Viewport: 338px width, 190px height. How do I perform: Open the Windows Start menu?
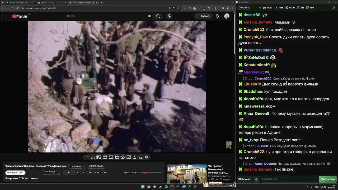[x=143, y=187]
